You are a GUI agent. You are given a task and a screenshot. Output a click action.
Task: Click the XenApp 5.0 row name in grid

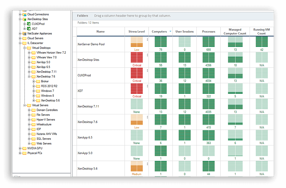pos(85,153)
